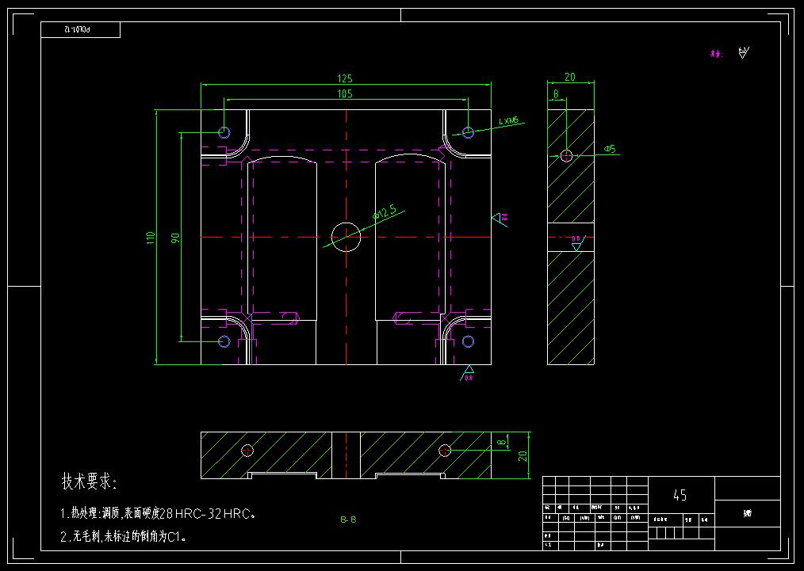
Task: Click the right hole circle in section B-B
Action: click(445, 451)
